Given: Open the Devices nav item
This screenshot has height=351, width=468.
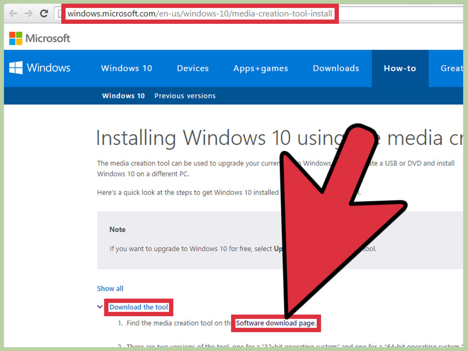Looking at the screenshot, I should click(193, 68).
